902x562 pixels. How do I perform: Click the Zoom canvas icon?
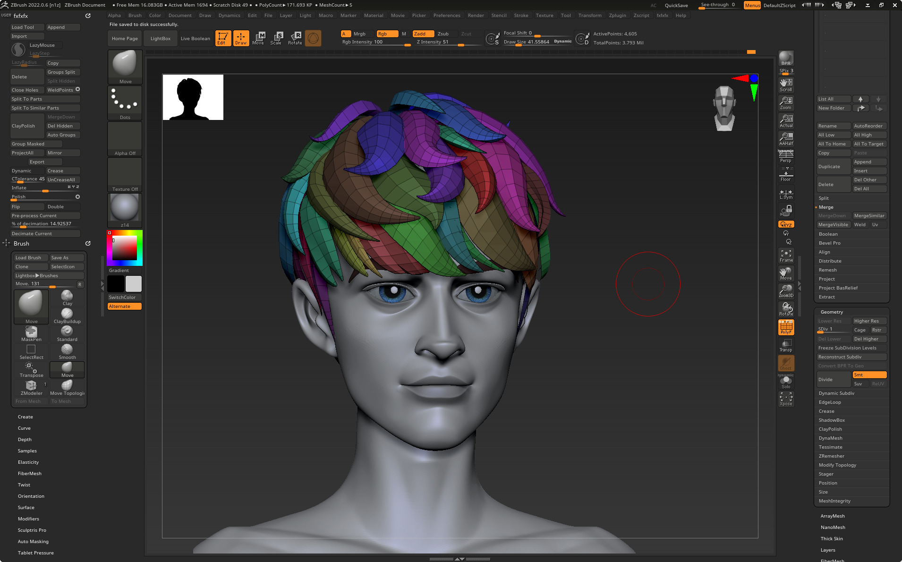(x=786, y=102)
